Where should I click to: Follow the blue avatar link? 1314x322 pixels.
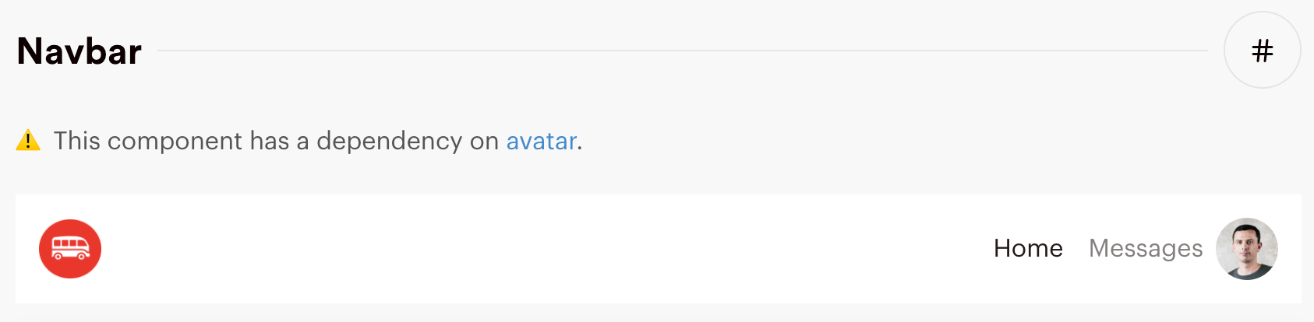tap(541, 141)
